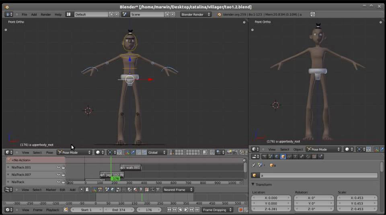Select the walk.001 action strip
Screen dimensions: 386x215
pyautogui.click(x=130, y=168)
